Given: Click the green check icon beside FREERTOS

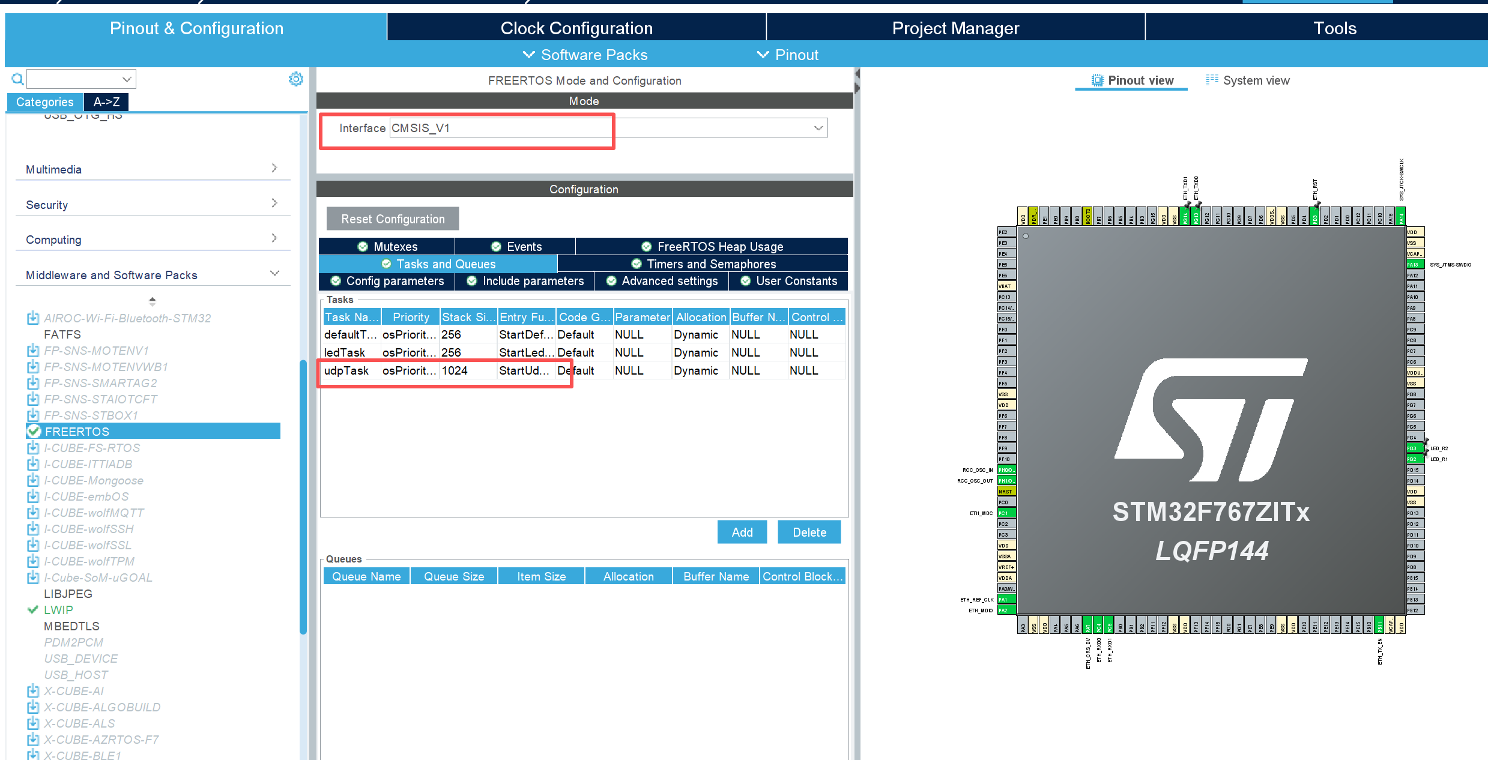Looking at the screenshot, I should pyautogui.click(x=34, y=431).
